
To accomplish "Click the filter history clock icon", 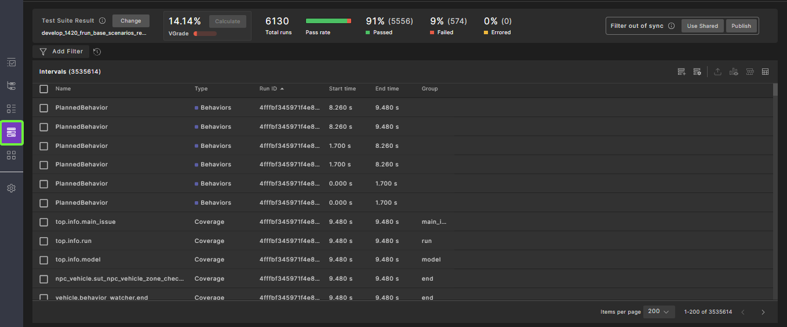I will [x=97, y=52].
